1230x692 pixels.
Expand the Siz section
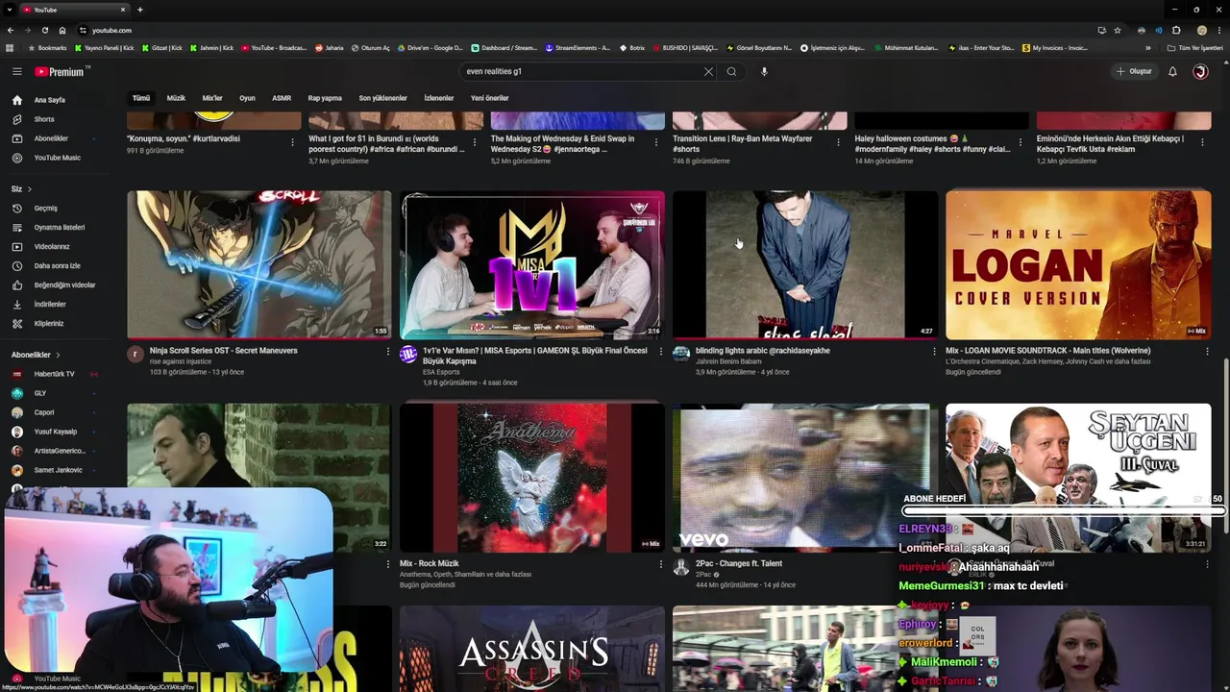(x=22, y=189)
